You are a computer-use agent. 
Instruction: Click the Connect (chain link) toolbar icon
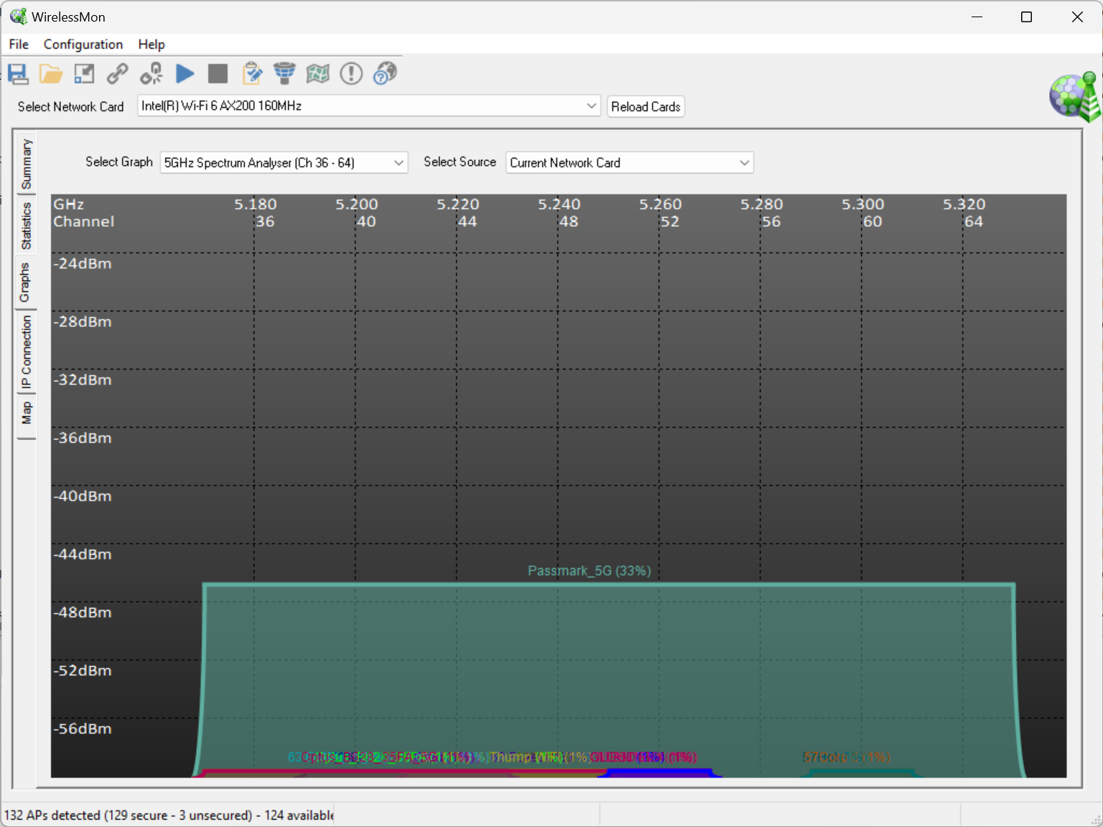[118, 73]
